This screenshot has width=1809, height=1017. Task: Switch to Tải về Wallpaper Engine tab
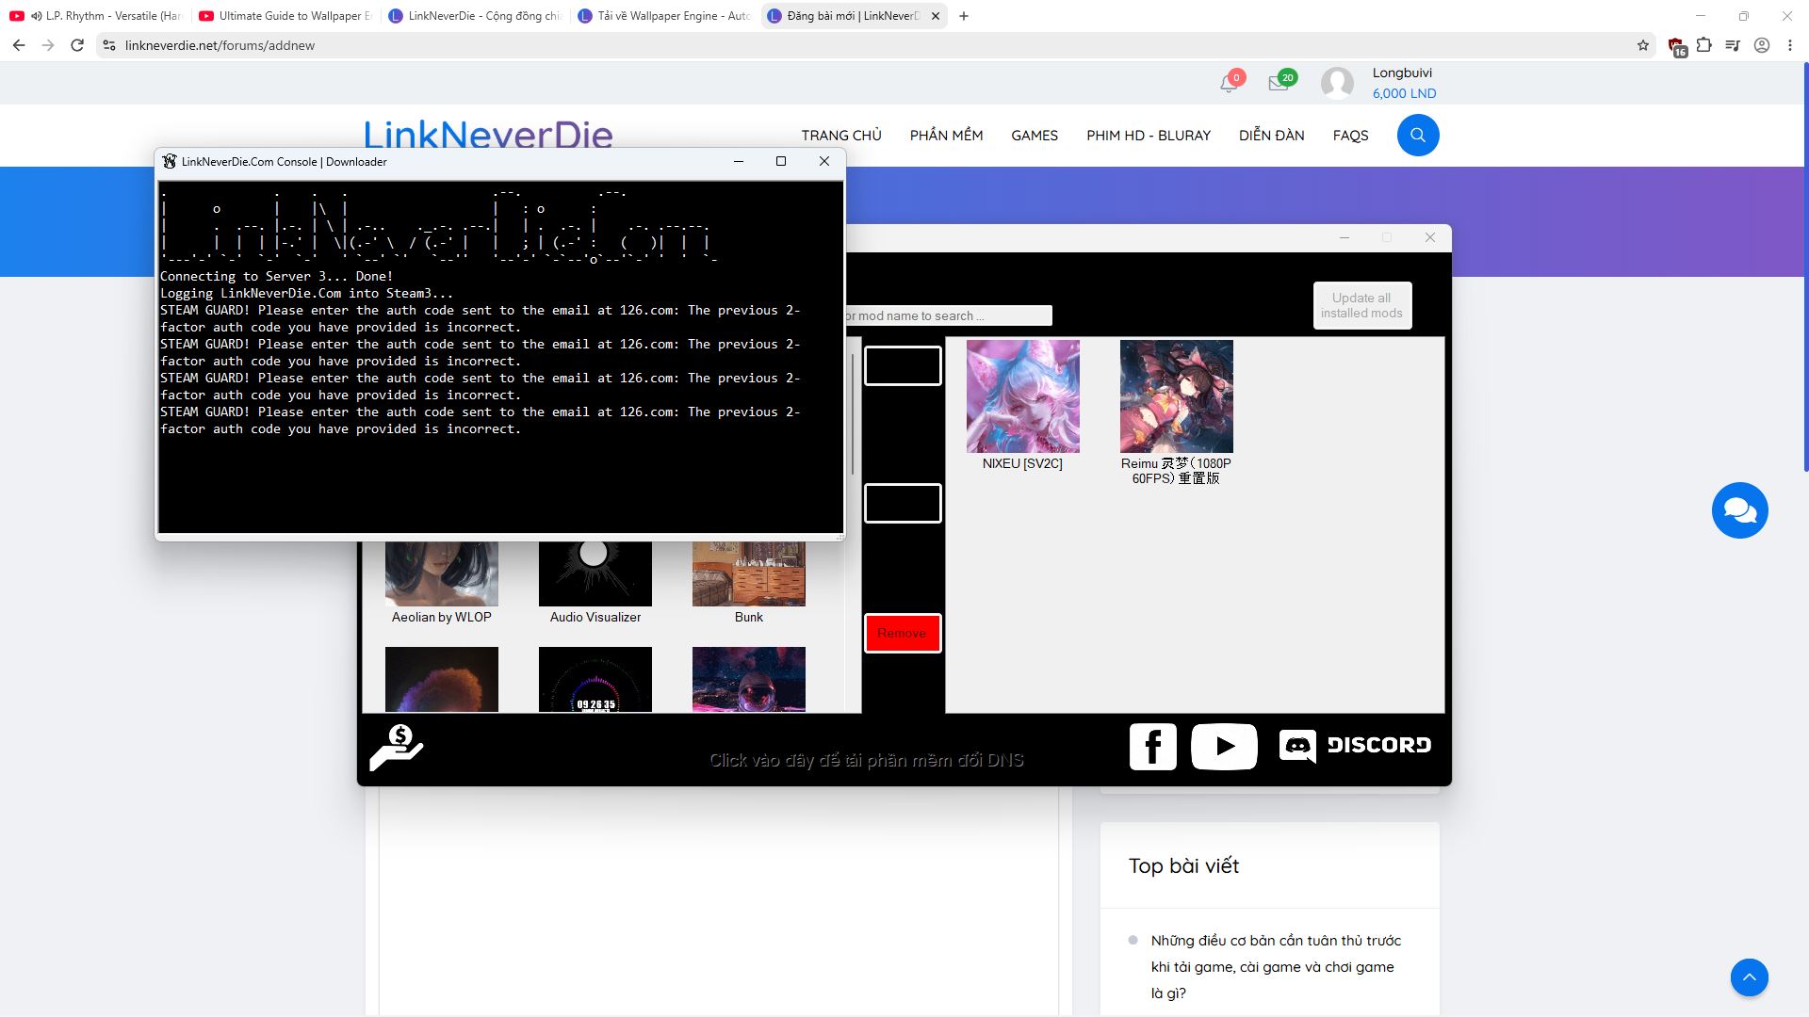(x=664, y=16)
